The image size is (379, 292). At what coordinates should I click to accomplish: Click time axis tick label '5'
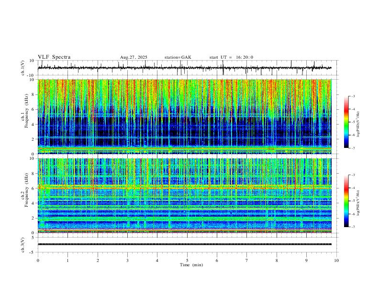pos(187,261)
